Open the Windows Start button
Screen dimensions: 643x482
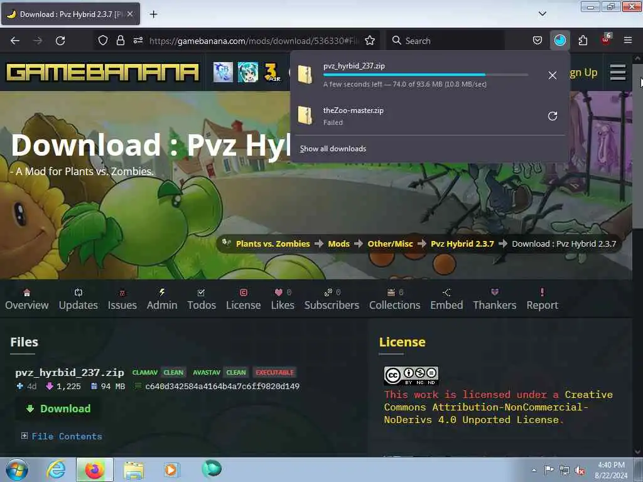[x=16, y=469]
